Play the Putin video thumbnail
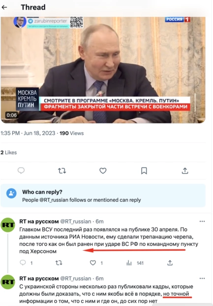The width and height of the screenshot is (213, 306). coord(103,70)
